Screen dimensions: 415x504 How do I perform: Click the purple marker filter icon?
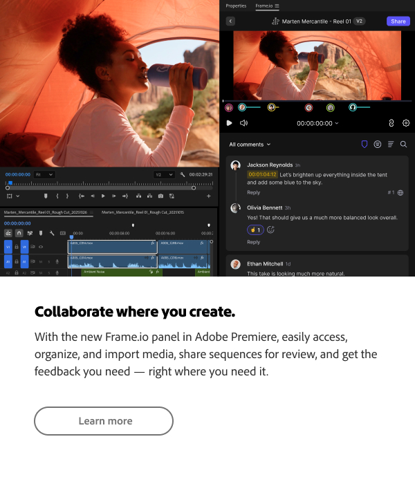click(365, 144)
